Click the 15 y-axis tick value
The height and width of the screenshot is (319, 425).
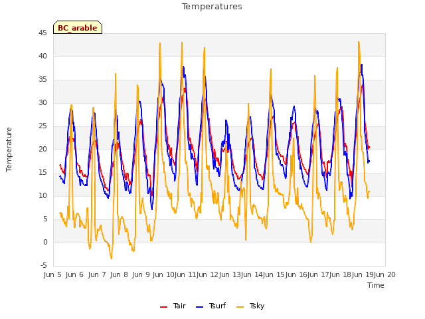pos(42,173)
